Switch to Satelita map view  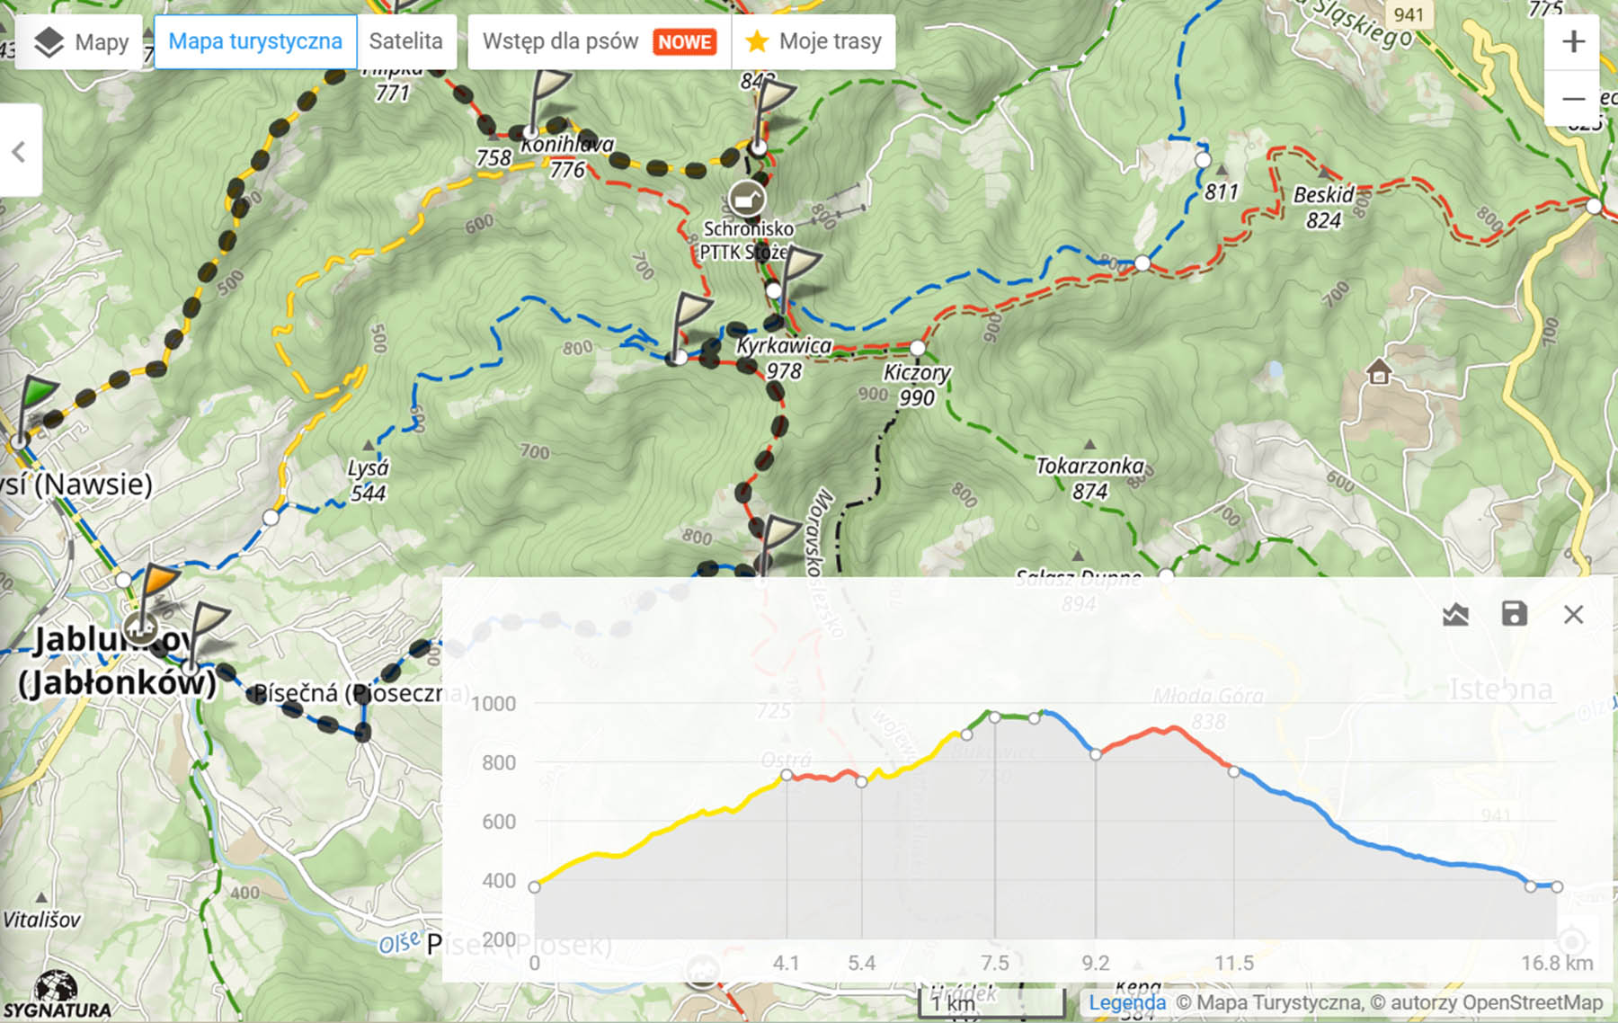(405, 42)
